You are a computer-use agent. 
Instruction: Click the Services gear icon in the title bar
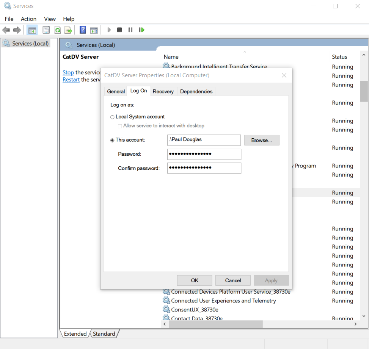tap(7, 6)
